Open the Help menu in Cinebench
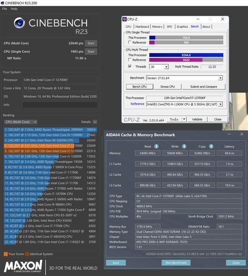This screenshot has height=276, width=248. click(x=14, y=9)
